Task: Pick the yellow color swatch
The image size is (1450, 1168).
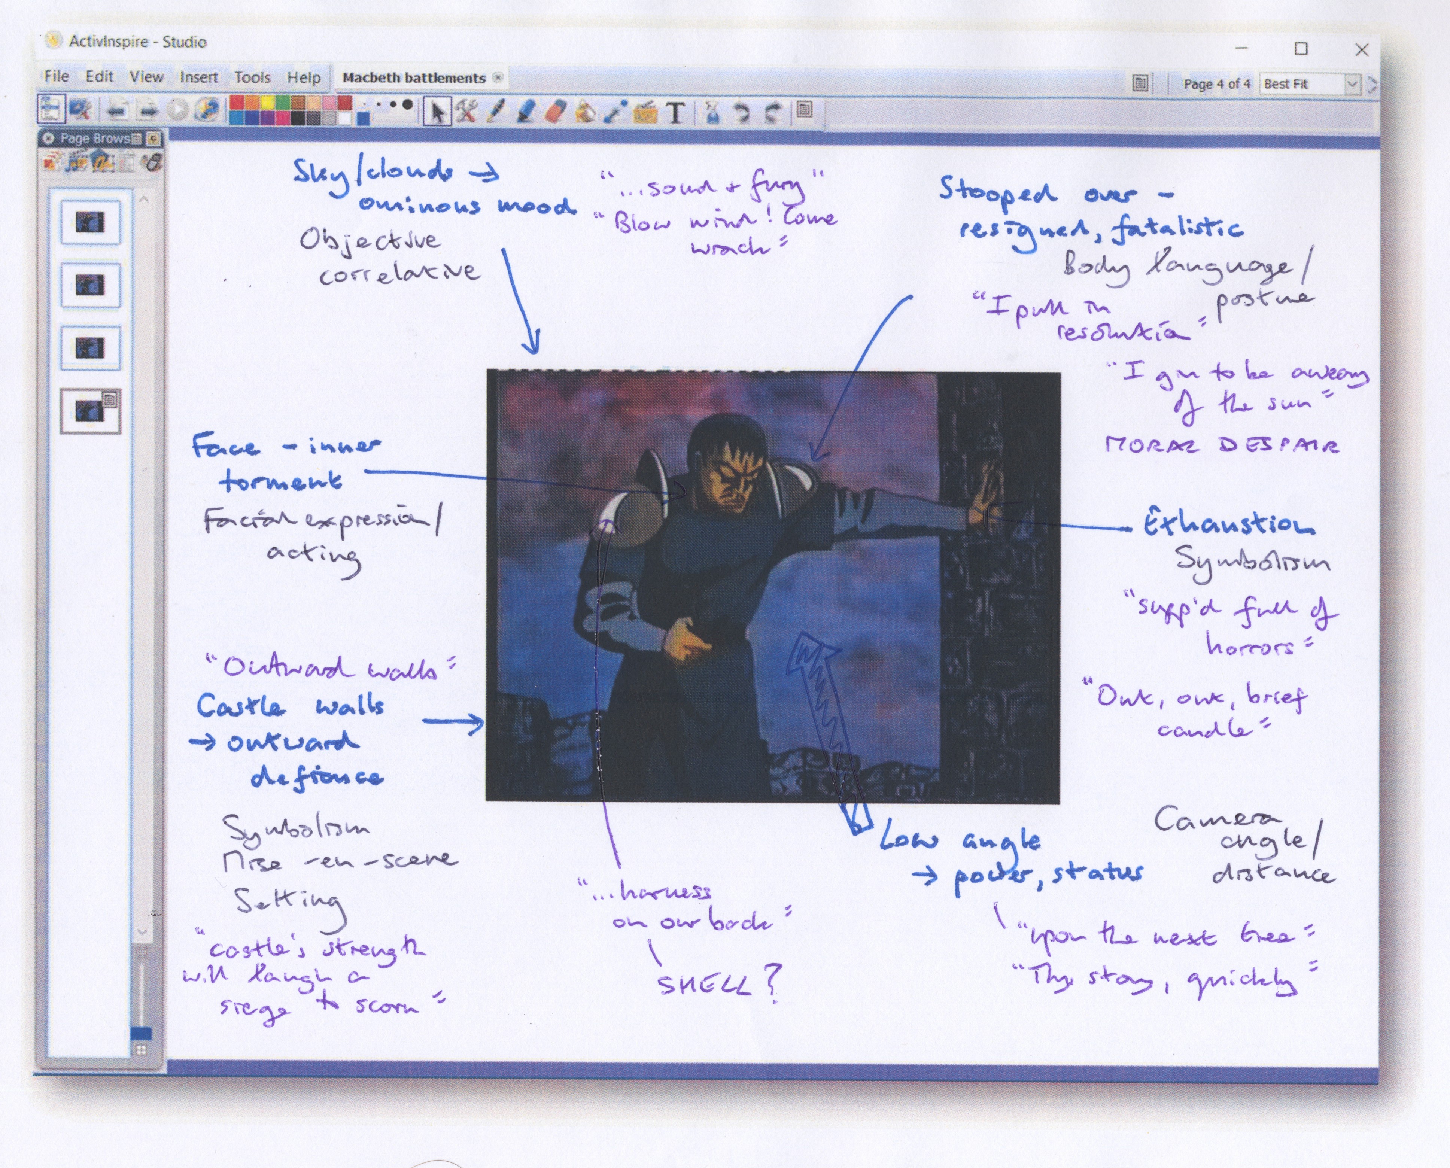Action: coord(267,103)
